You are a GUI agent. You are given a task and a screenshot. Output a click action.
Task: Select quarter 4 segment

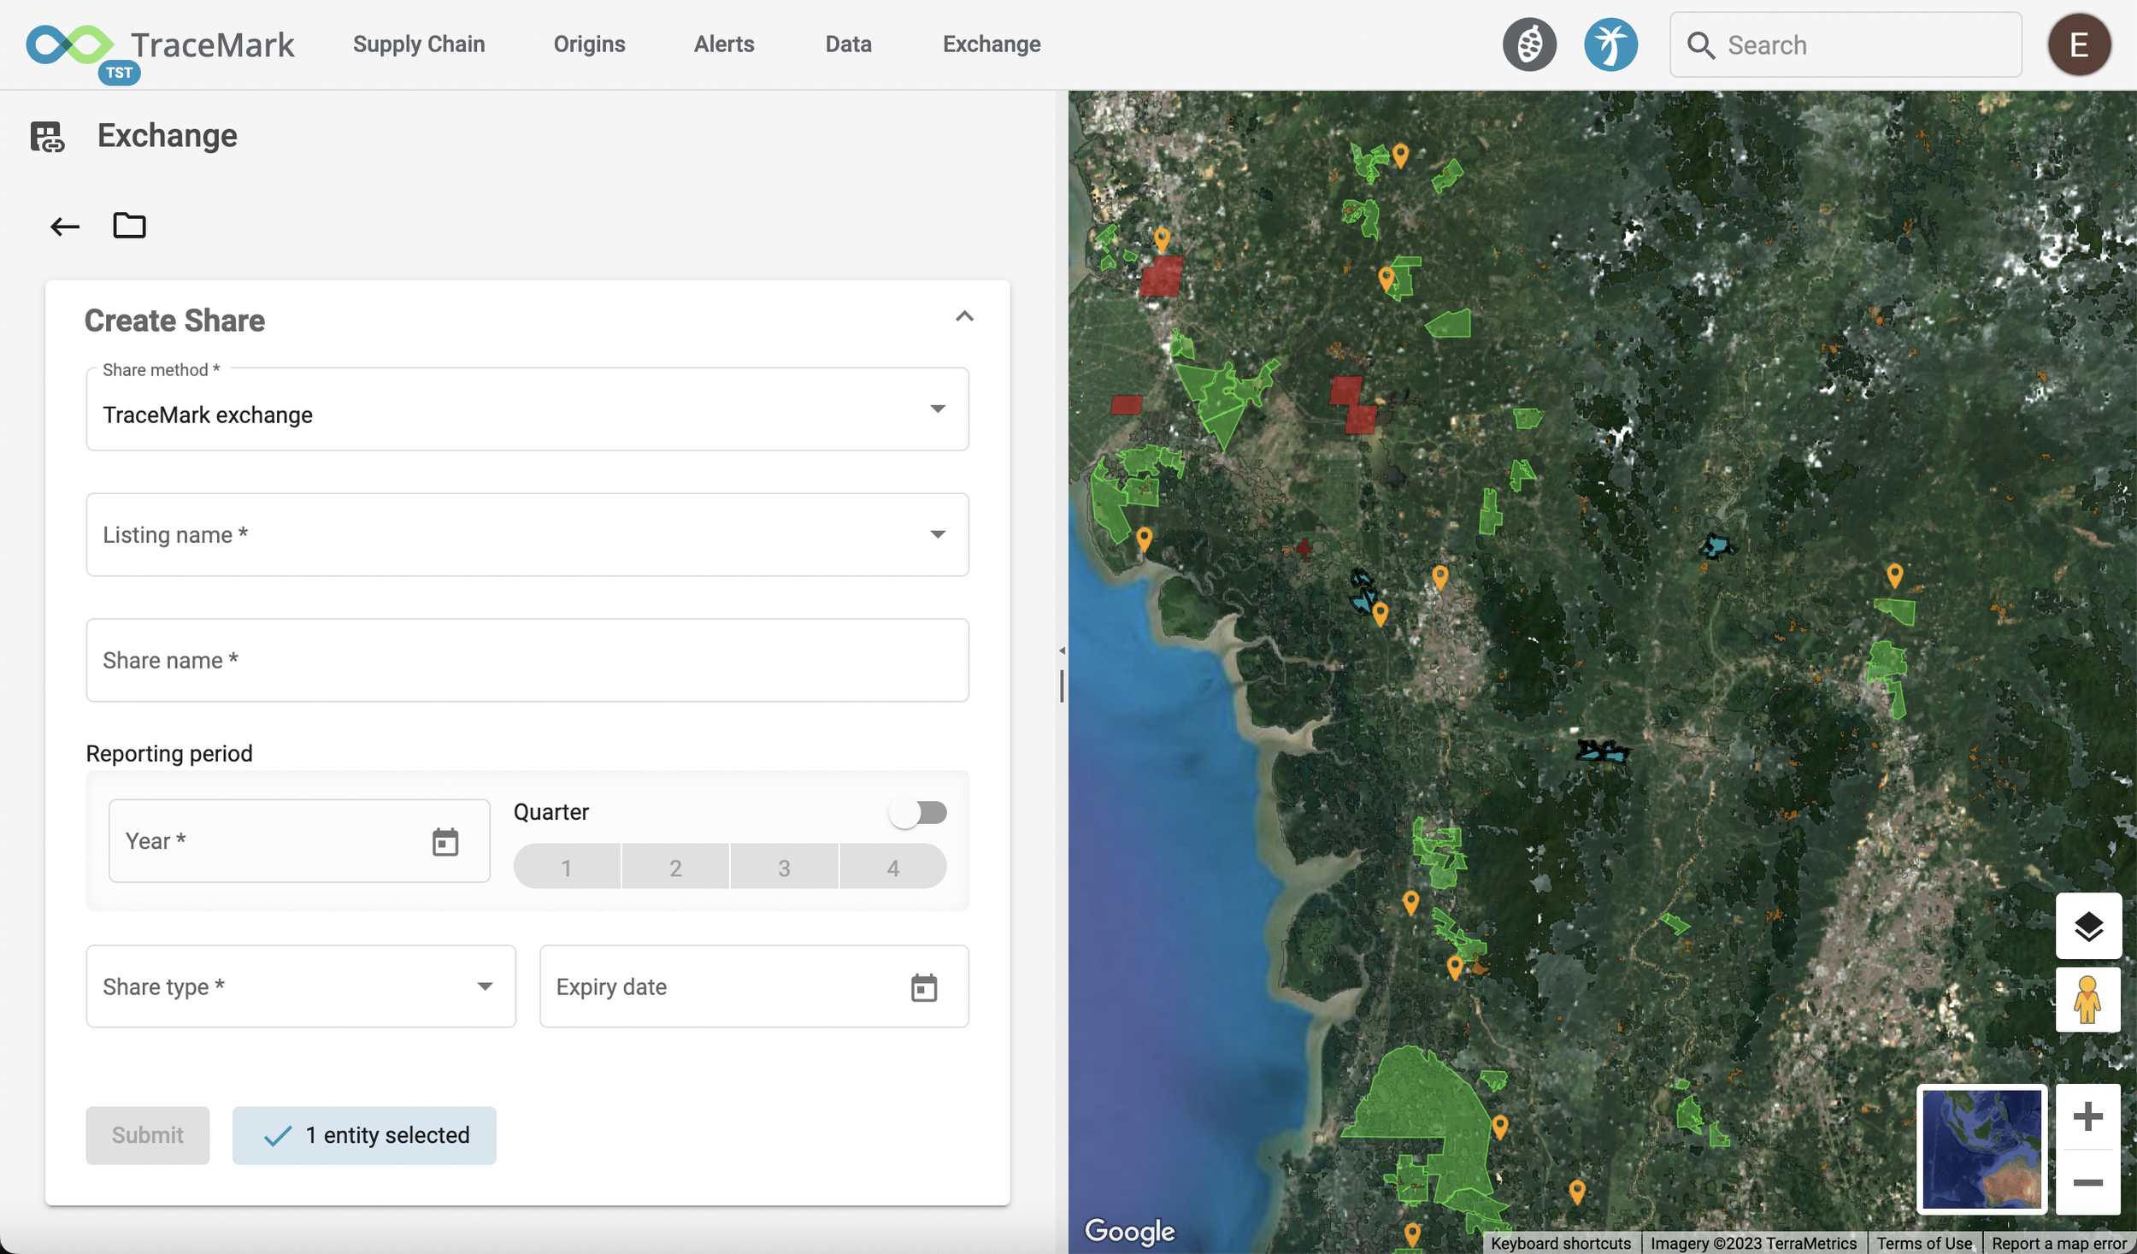(892, 868)
